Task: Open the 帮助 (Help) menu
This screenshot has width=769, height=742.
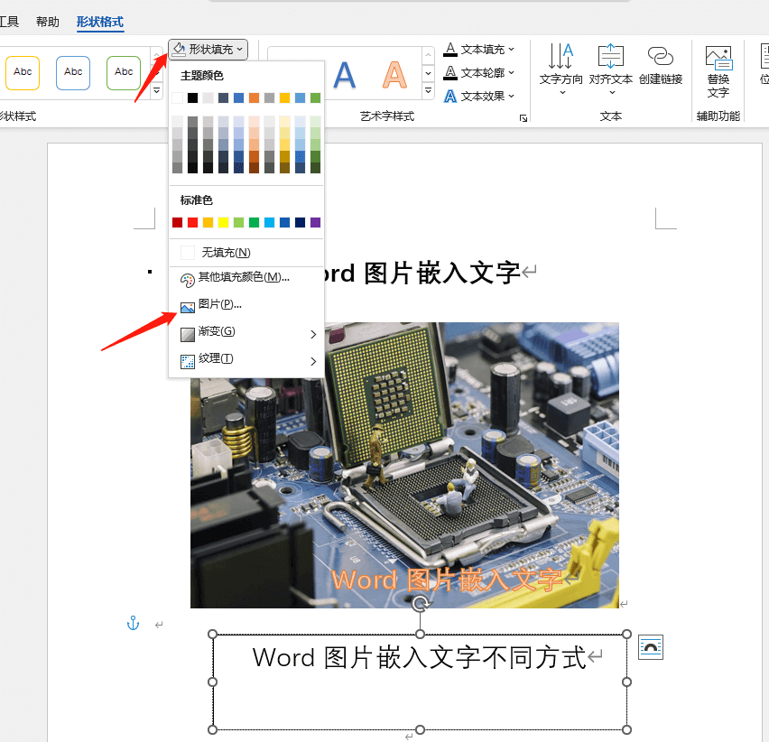Action: click(x=47, y=22)
